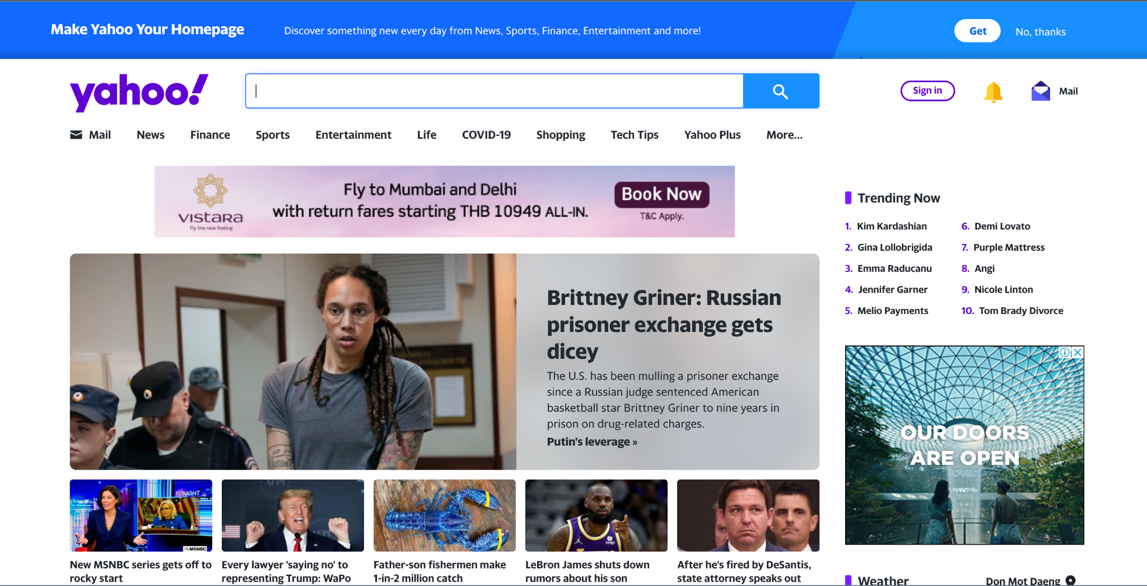Click the Our Doors Are Open ad image
Viewport: 1147px width, 586px height.
[964, 445]
